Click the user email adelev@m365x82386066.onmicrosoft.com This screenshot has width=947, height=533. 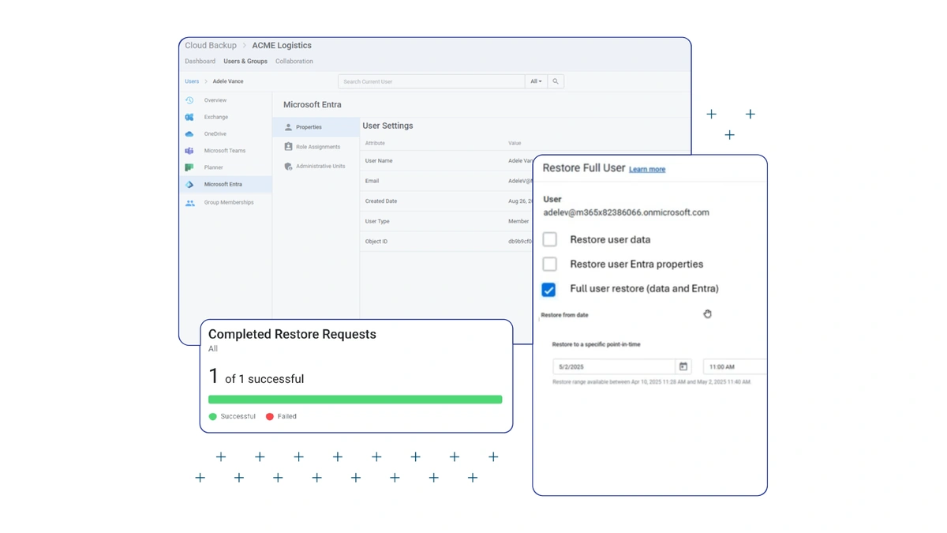626,212
